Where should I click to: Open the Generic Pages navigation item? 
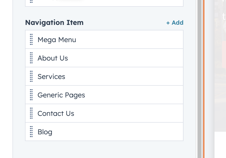(61, 95)
